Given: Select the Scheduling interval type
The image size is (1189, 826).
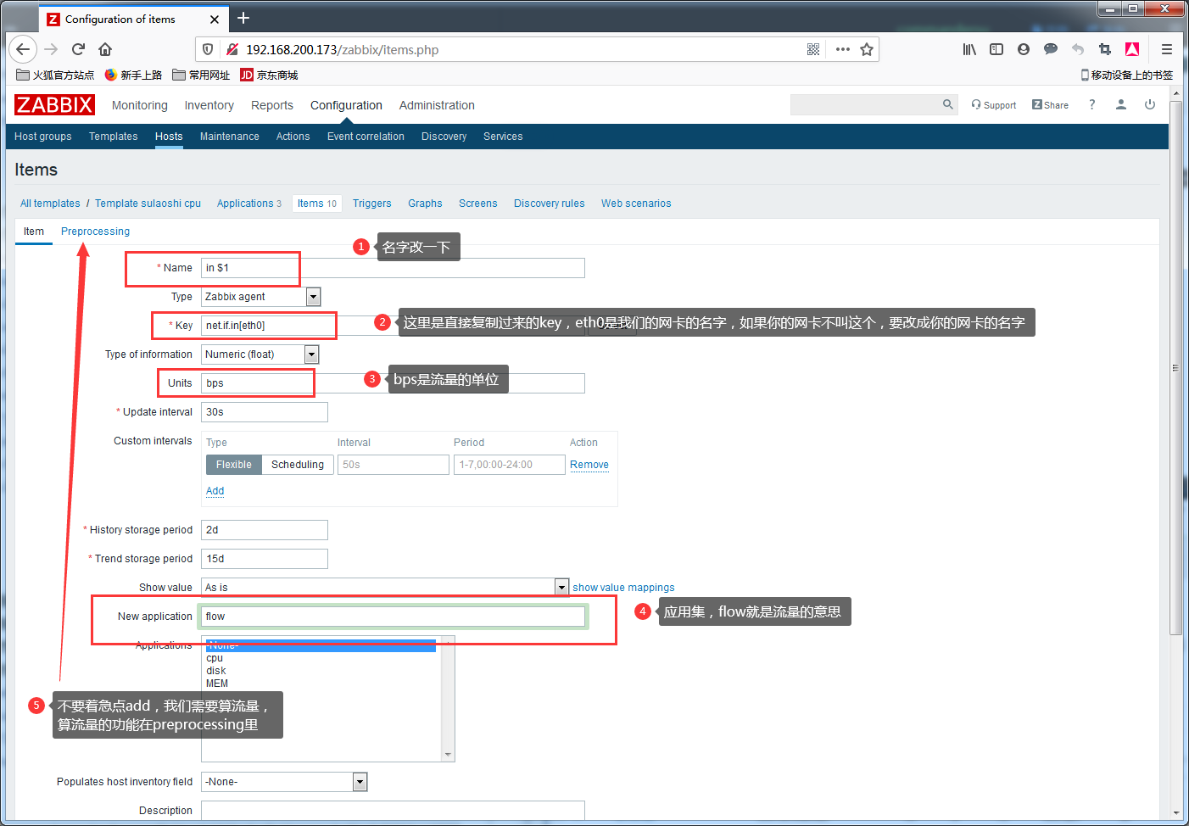Looking at the screenshot, I should tap(298, 465).
